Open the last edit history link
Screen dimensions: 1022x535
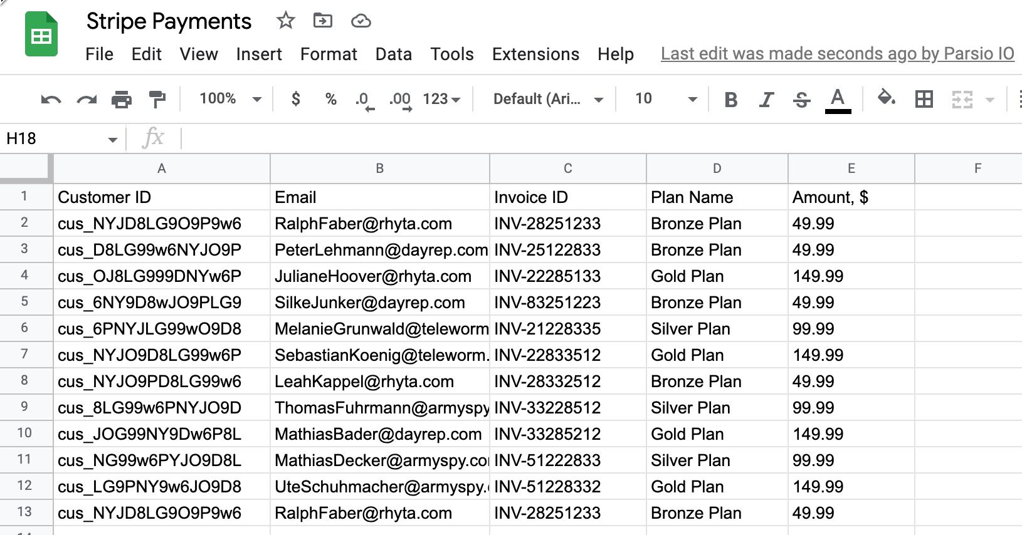pyautogui.click(x=837, y=54)
